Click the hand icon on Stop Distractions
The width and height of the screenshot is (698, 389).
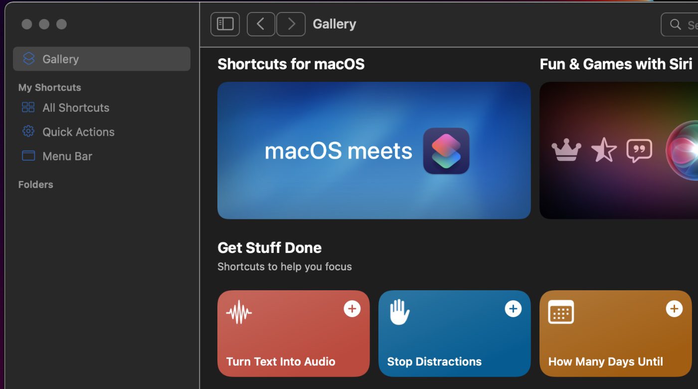399,312
